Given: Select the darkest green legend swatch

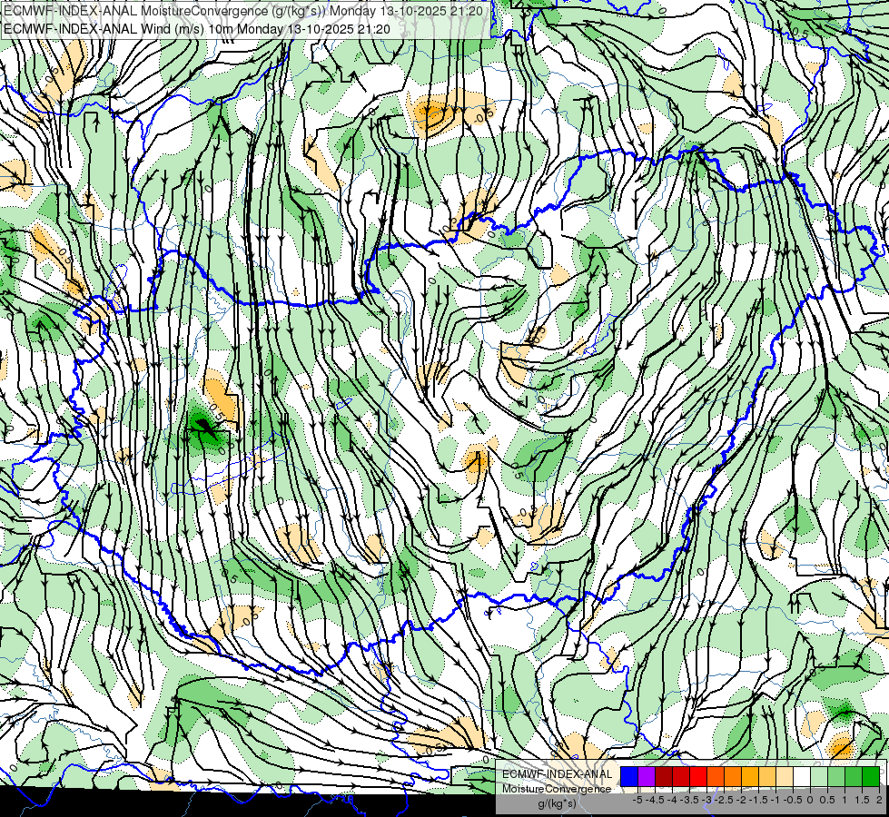Looking at the screenshot, I should pos(871,777).
